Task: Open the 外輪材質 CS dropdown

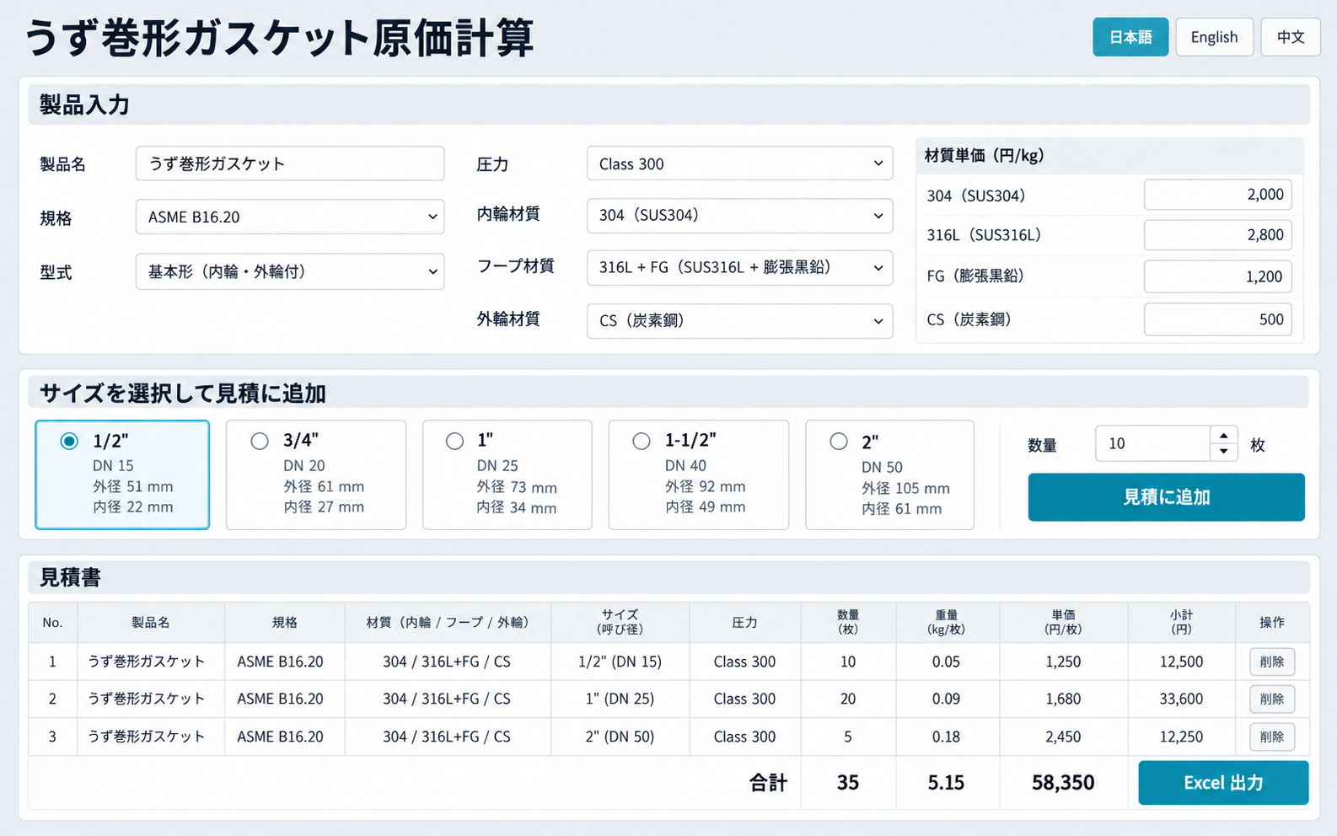Action: [x=739, y=320]
